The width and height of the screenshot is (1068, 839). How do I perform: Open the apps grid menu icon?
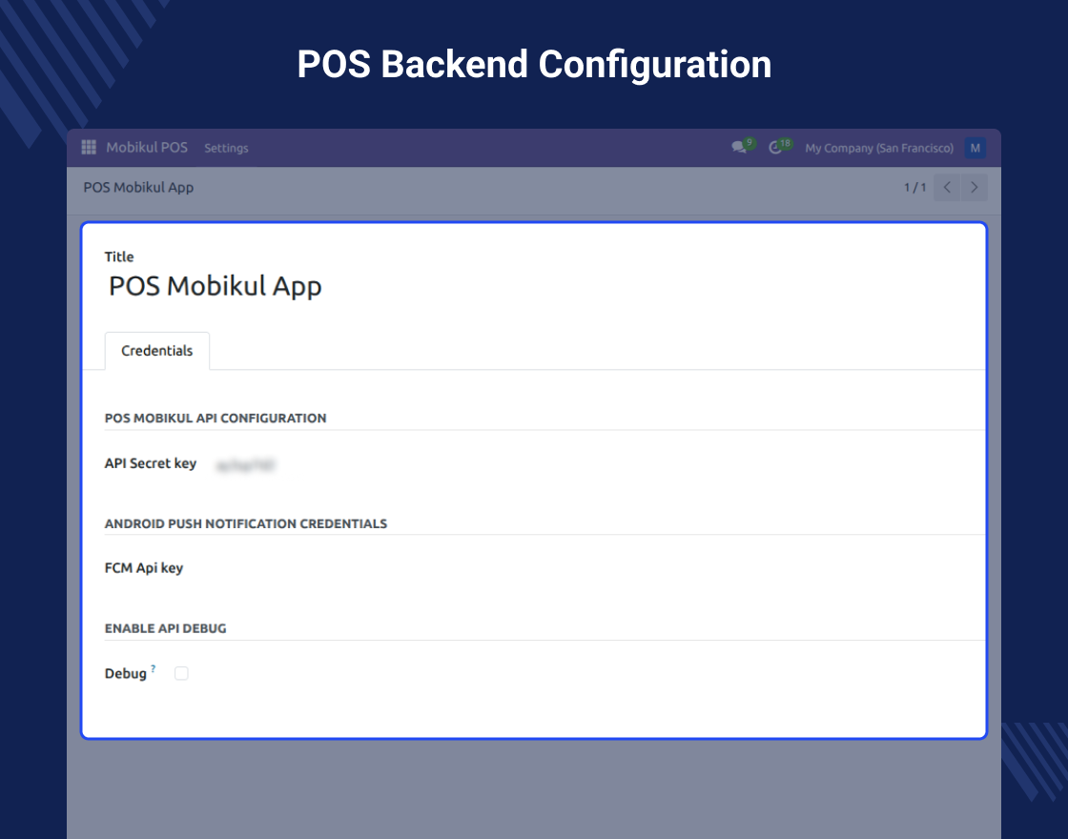pyautogui.click(x=89, y=147)
